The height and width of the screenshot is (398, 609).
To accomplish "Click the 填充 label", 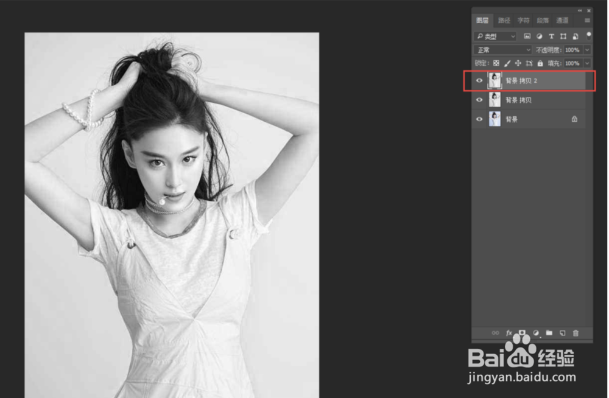I will (x=554, y=63).
